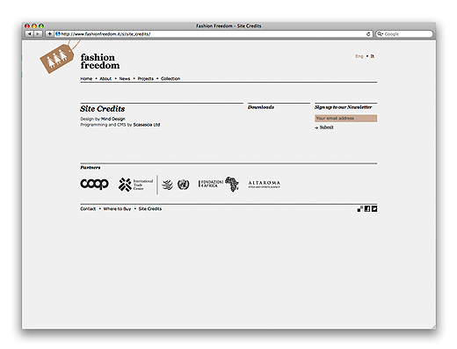Open the Twitter icon in footer
The height and width of the screenshot is (349, 457).
[374, 208]
